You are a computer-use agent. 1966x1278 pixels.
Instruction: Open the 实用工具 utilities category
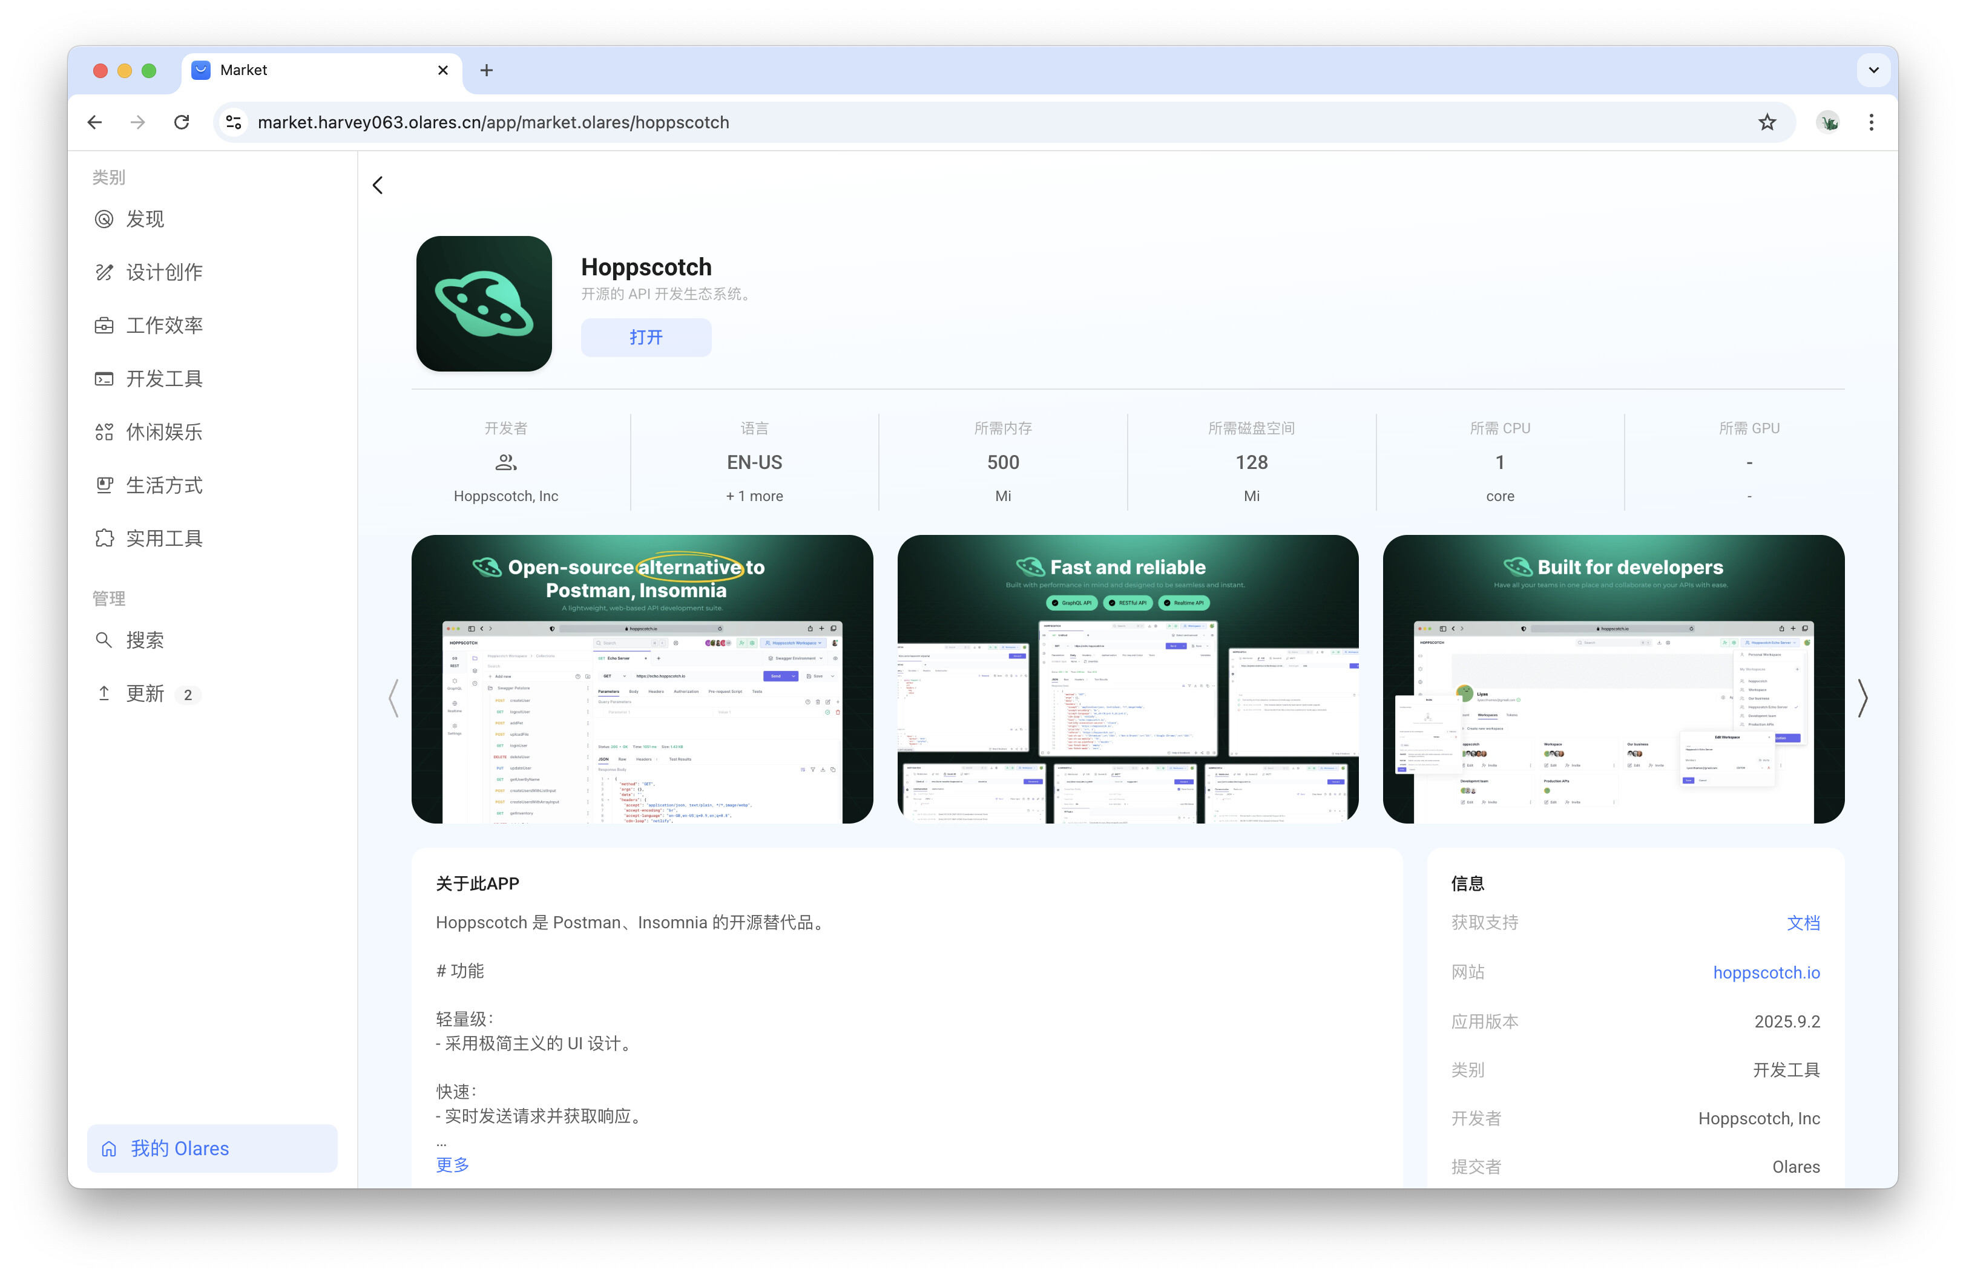coord(163,539)
